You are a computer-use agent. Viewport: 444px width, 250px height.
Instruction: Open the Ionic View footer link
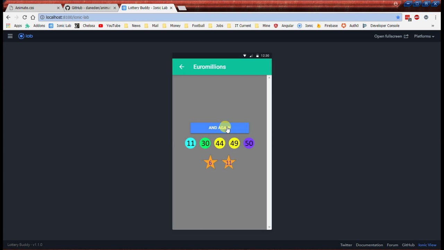tap(427, 245)
